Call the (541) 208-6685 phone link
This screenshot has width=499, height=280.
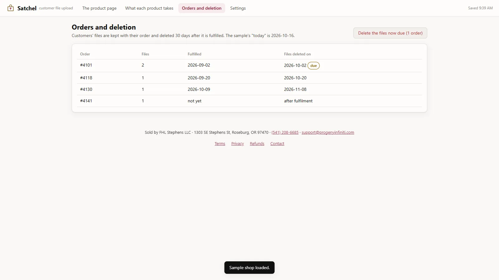point(285,132)
